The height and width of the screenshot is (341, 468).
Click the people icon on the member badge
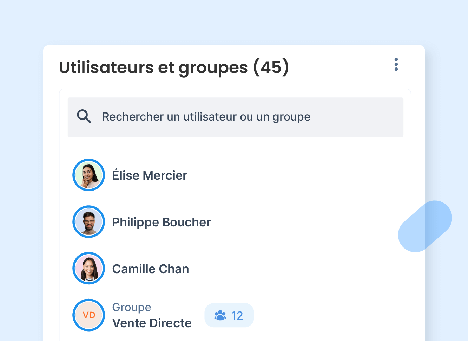220,315
